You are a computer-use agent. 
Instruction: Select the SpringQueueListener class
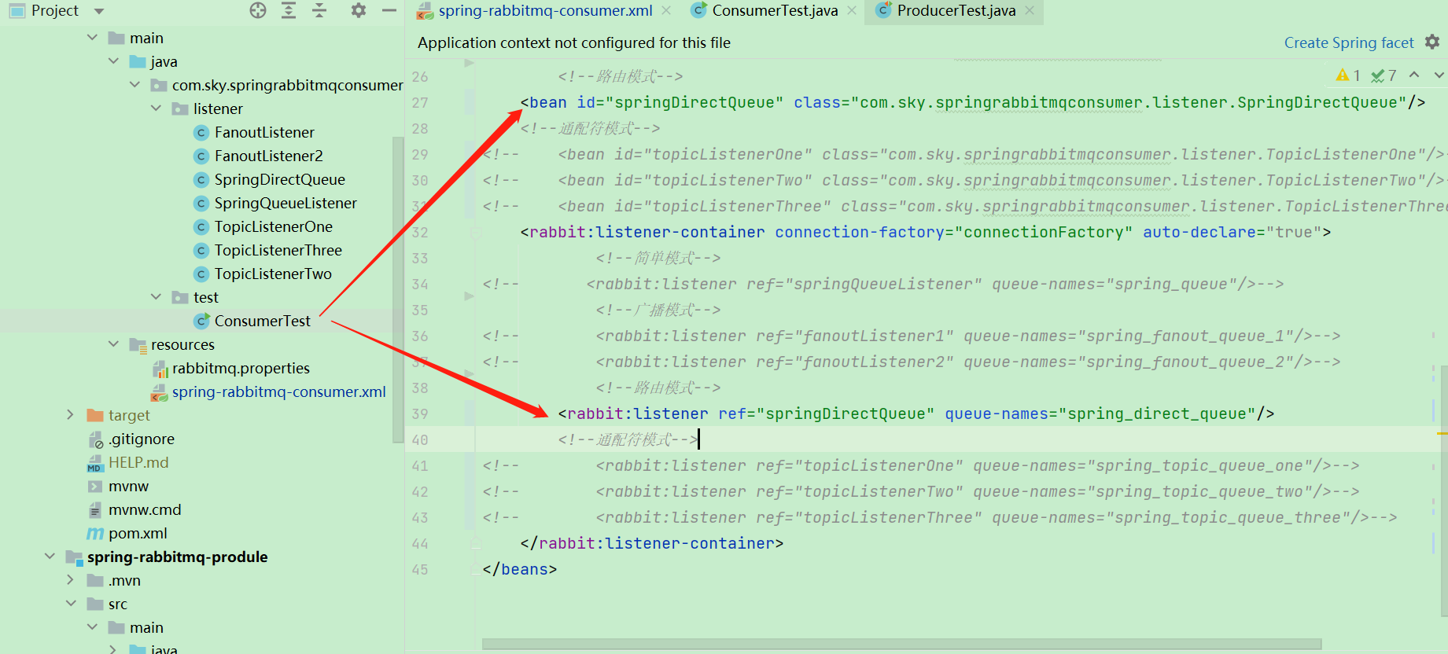286,203
